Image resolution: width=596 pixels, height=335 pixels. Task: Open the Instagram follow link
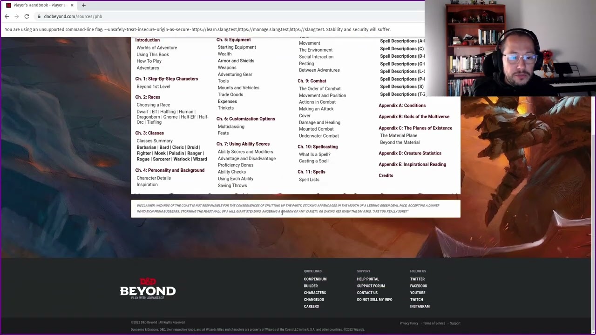tap(420, 307)
